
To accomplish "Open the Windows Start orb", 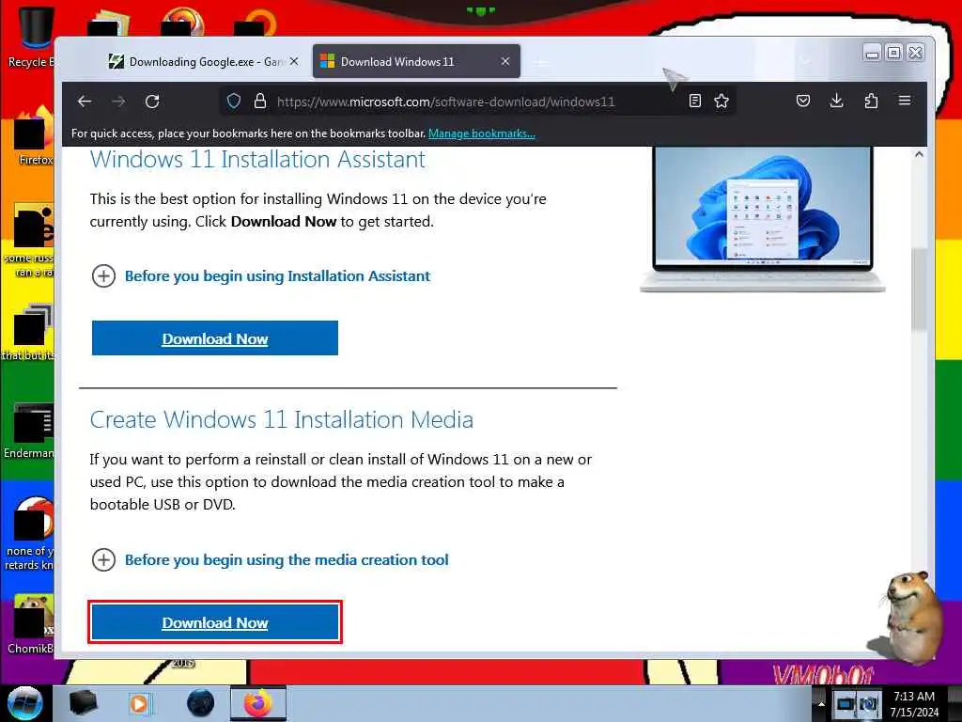I will point(25,703).
